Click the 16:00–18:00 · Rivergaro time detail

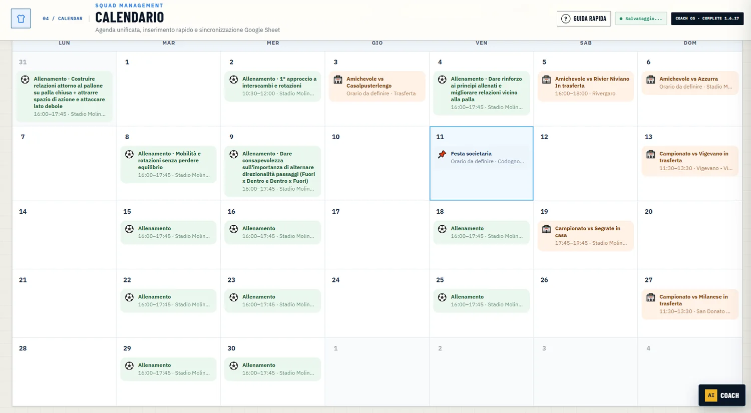point(585,94)
